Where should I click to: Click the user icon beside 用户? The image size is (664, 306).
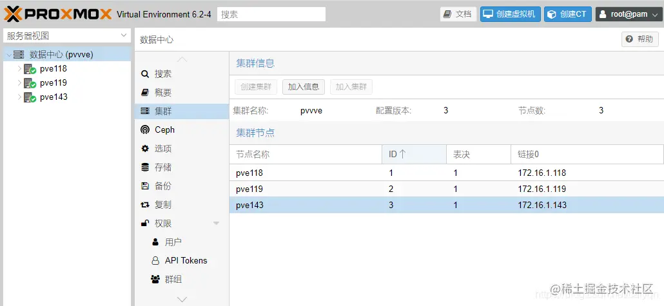155,242
